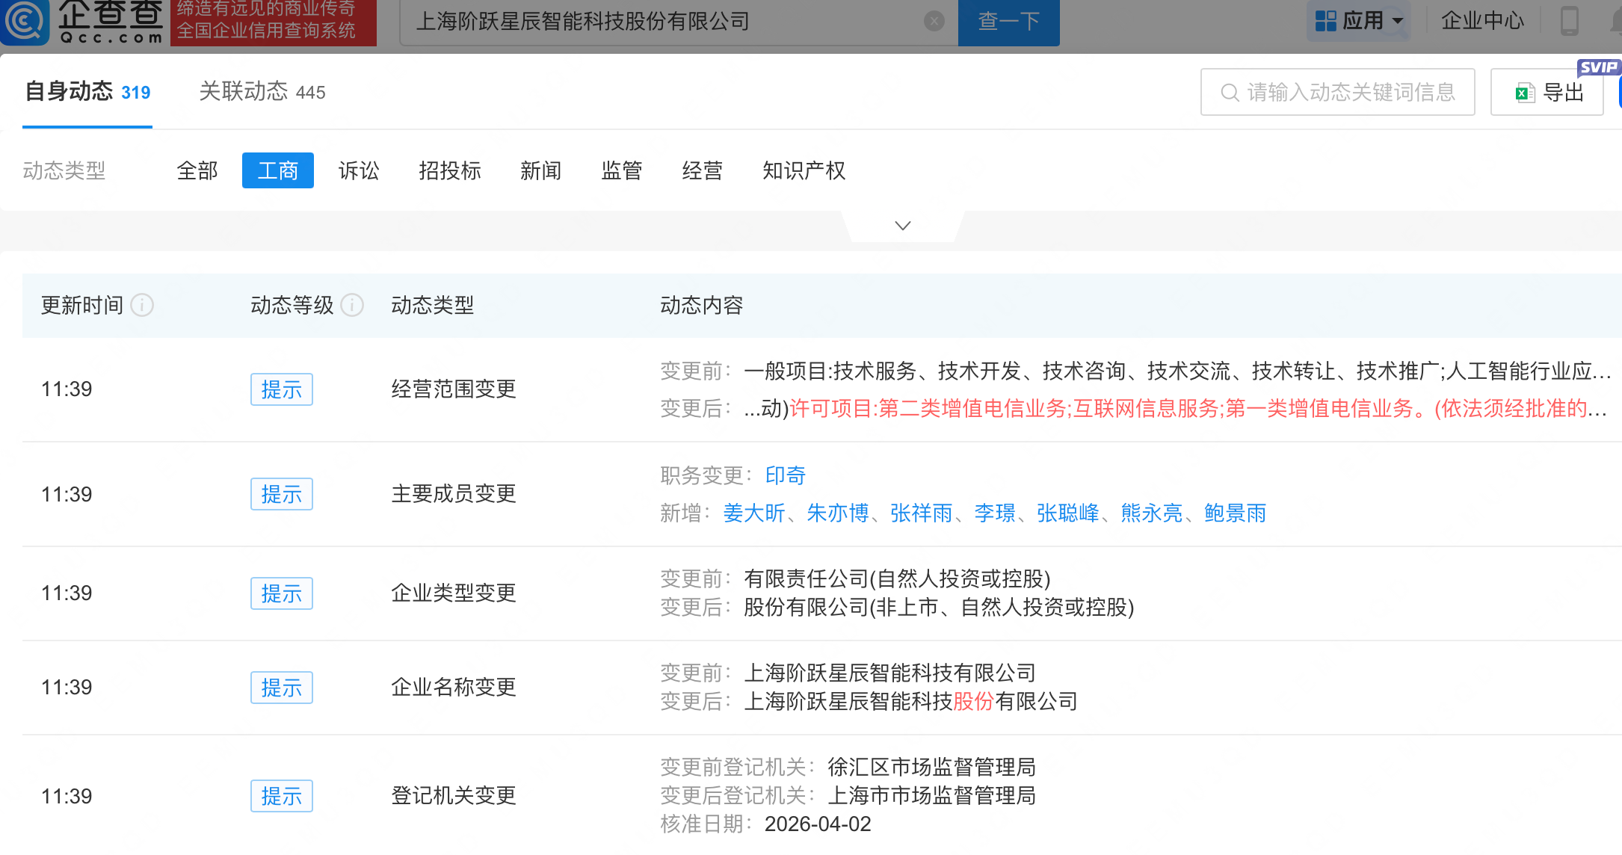Filter dynamics by 诉讼 type
Viewport: 1622px width, 855px height.
[359, 170]
